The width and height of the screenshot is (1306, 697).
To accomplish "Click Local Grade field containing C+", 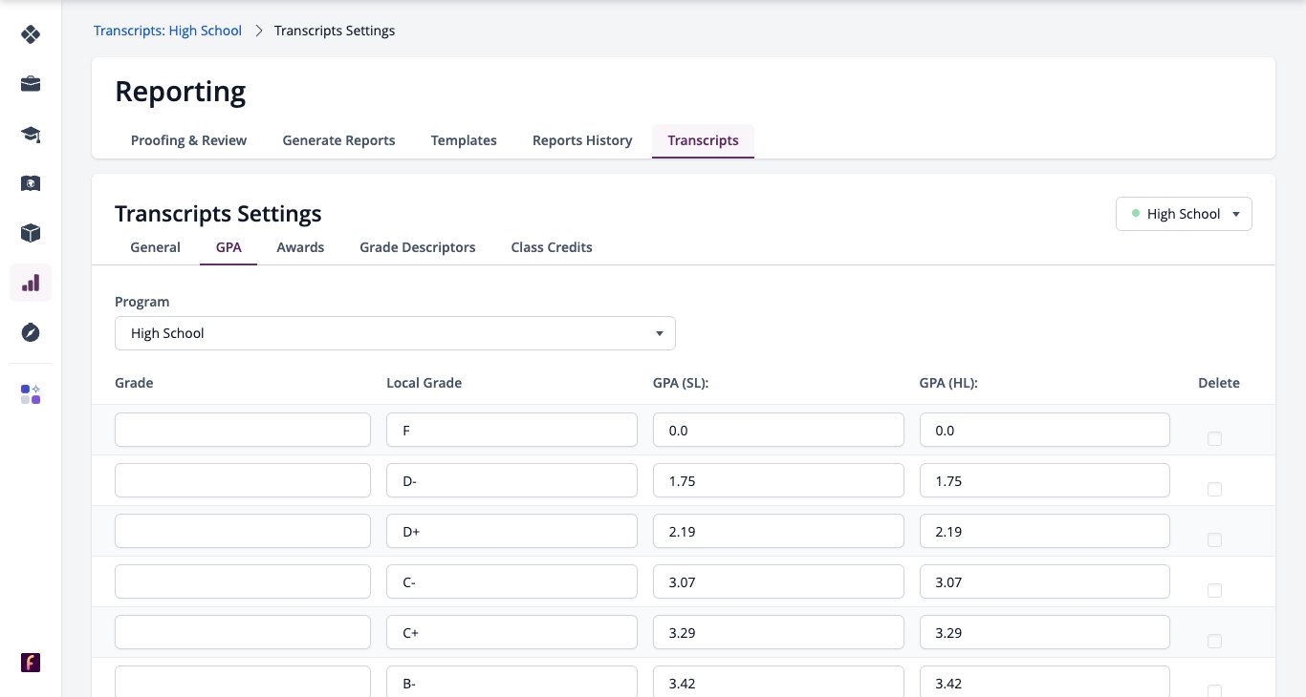I will pos(512,632).
